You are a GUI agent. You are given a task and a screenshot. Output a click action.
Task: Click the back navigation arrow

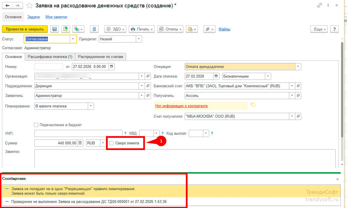(x=7, y=6)
